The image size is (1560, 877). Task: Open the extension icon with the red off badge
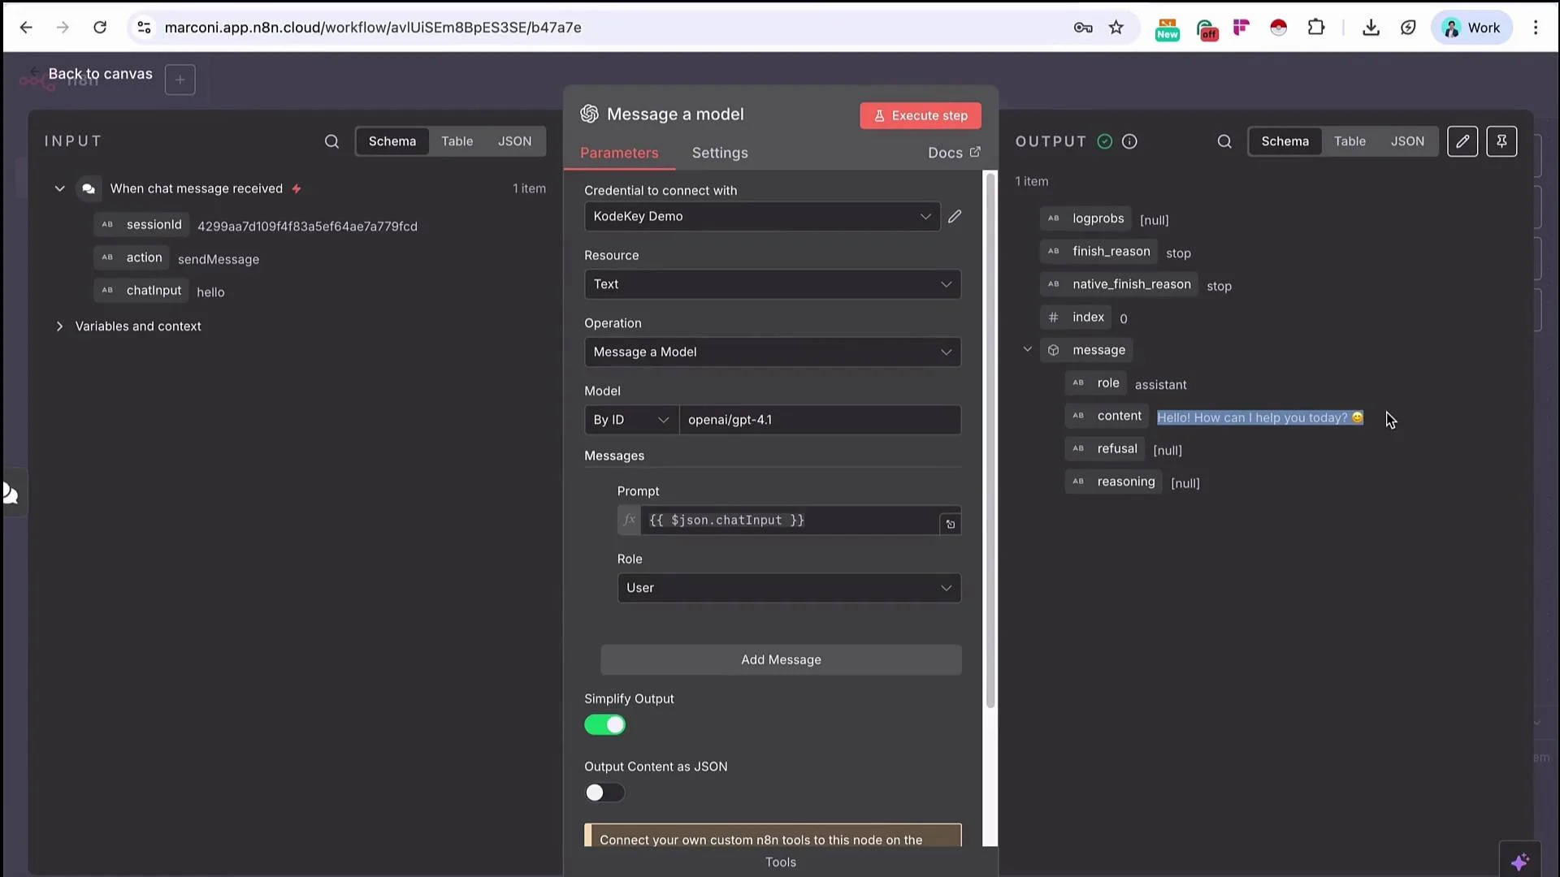(1207, 29)
